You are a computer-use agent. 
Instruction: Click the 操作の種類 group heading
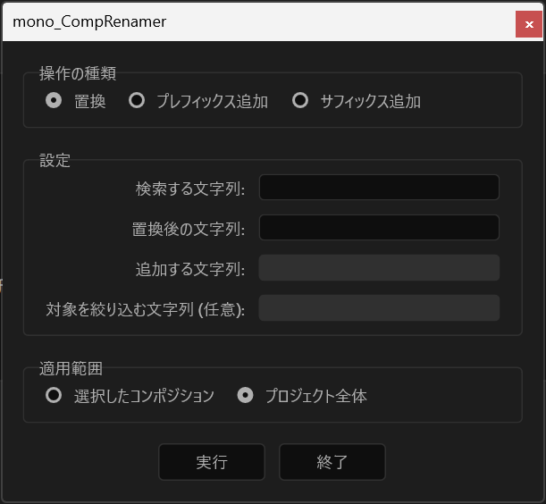(78, 73)
